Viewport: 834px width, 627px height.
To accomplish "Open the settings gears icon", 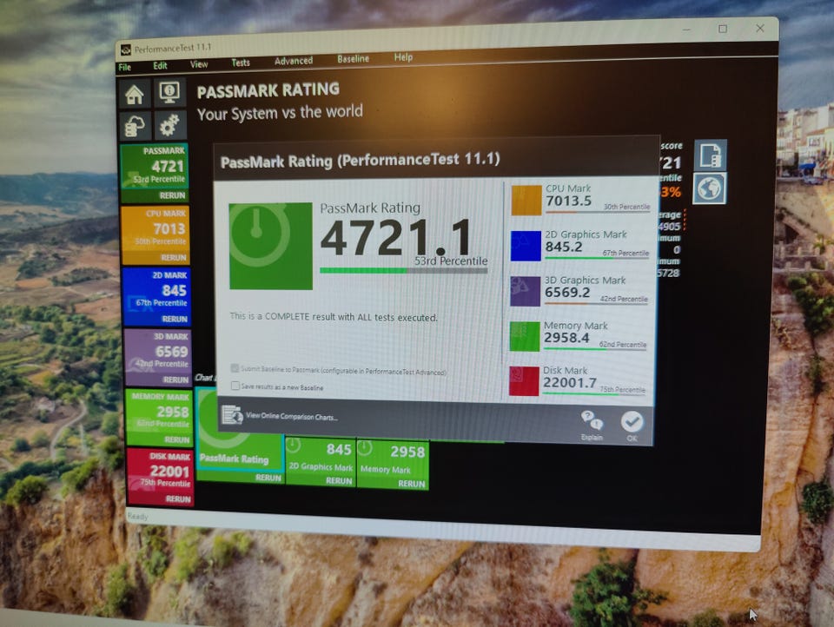I will coord(170,126).
